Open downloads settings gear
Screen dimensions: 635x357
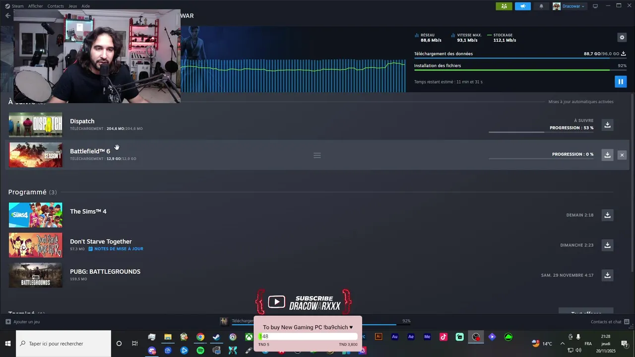coord(622,37)
